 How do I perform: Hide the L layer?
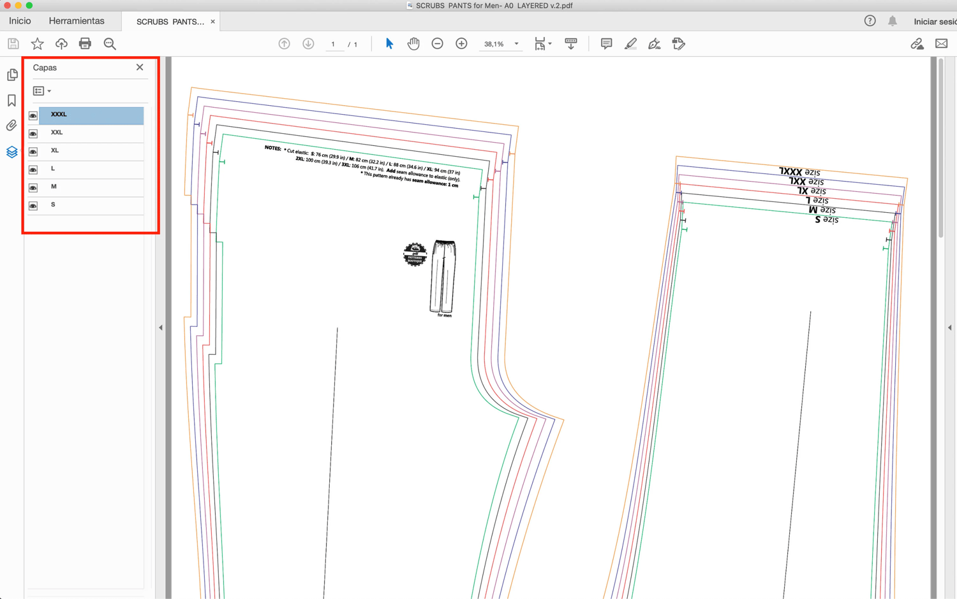(x=33, y=170)
